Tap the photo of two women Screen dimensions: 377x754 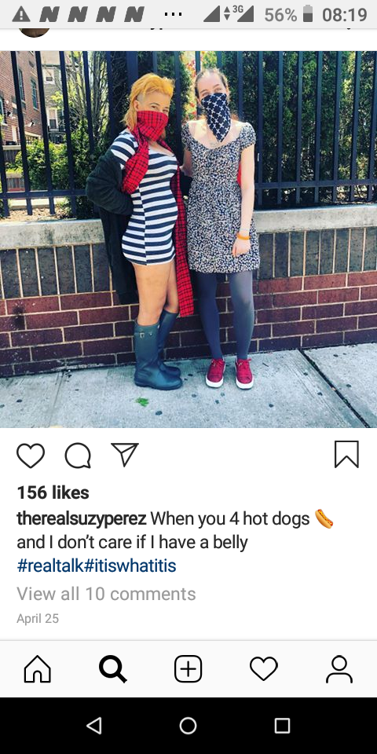tap(188, 239)
